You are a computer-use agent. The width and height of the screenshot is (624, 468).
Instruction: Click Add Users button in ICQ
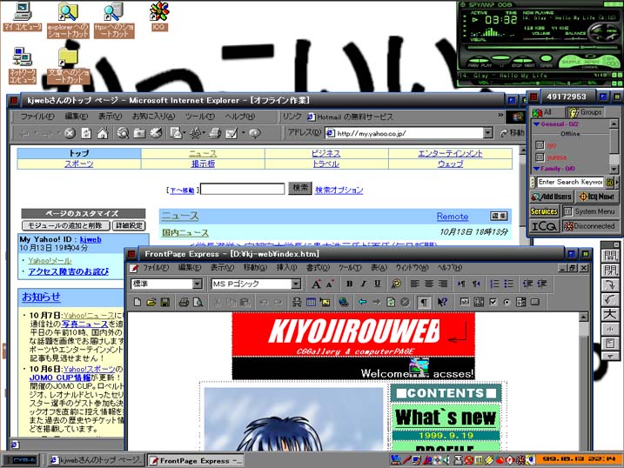coord(552,197)
